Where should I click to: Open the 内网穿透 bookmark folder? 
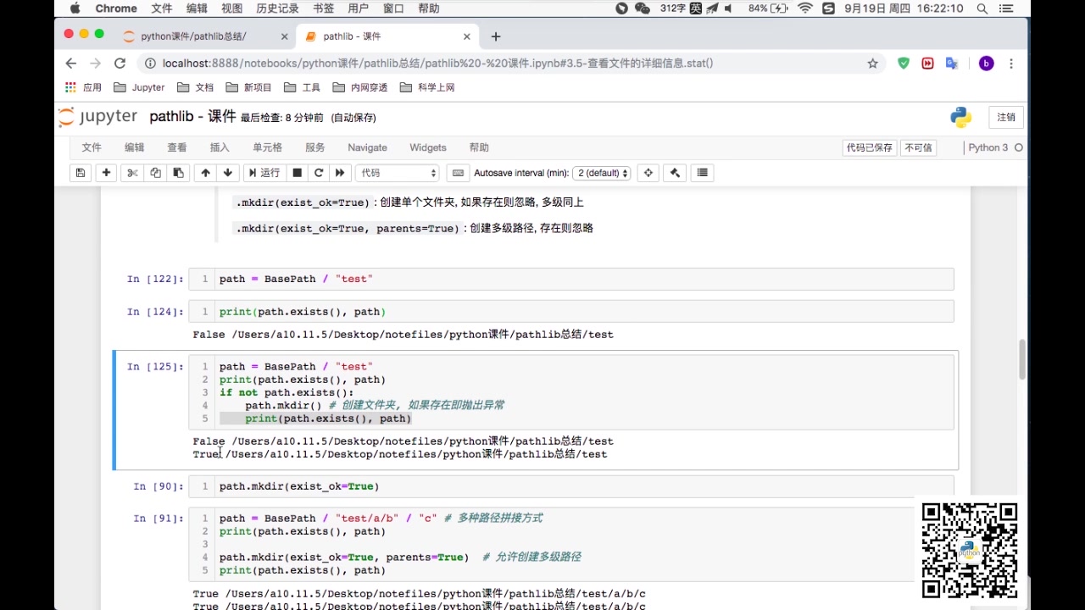point(360,87)
